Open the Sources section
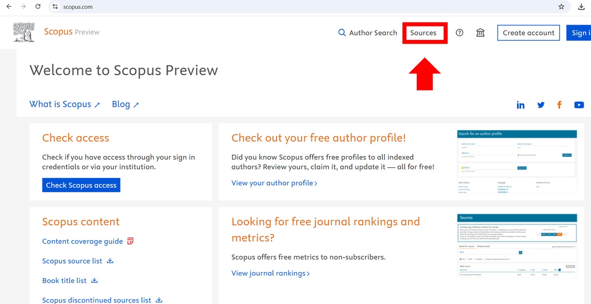 [x=424, y=32]
